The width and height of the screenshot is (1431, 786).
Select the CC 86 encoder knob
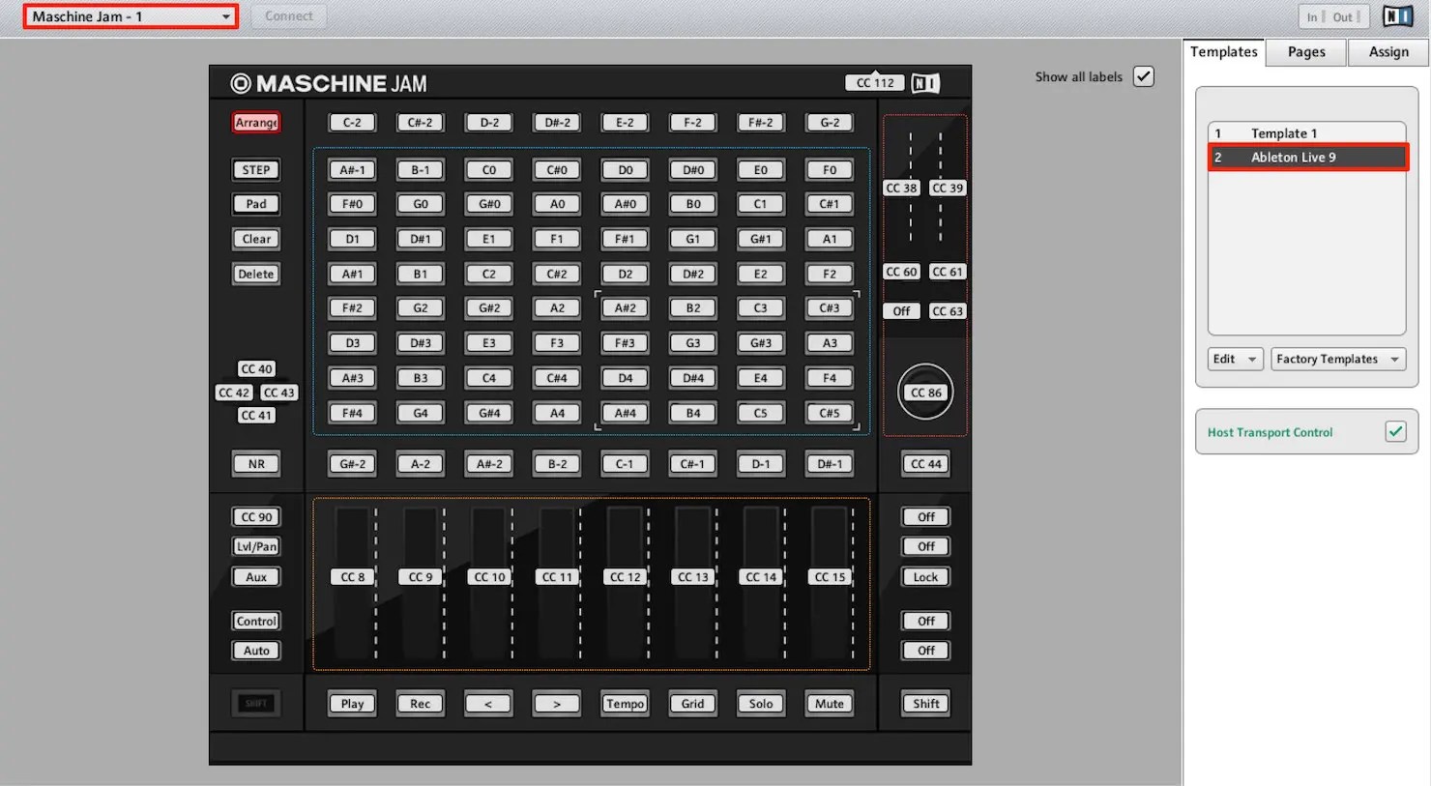(x=924, y=392)
